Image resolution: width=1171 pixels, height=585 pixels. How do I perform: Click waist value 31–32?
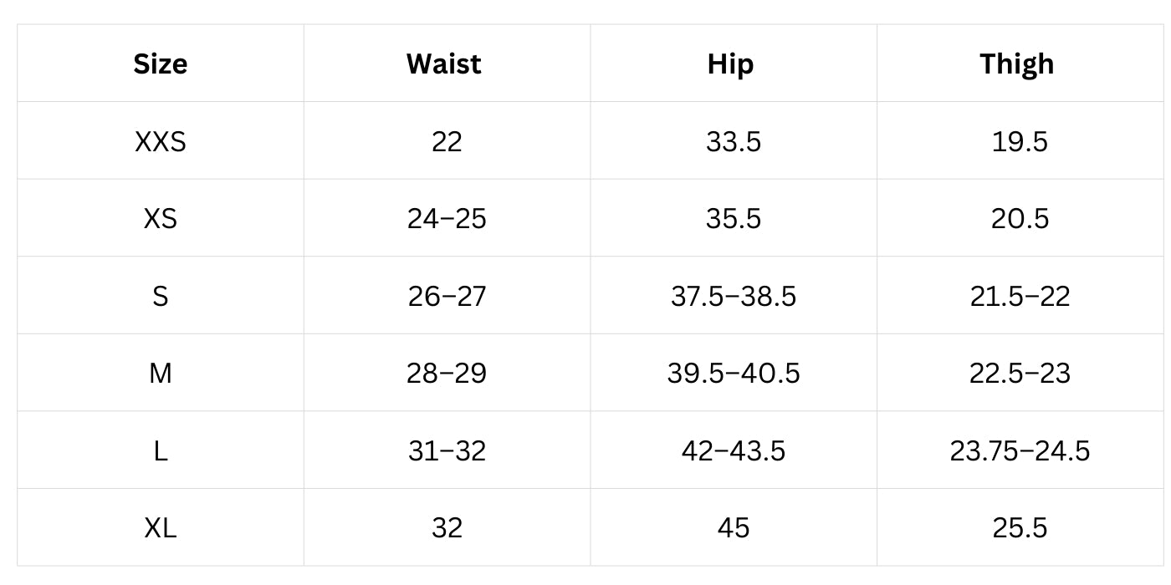447,450
